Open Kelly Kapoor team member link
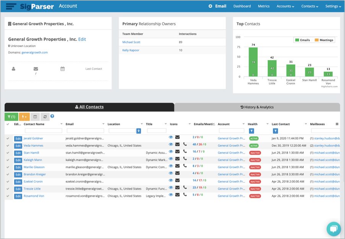Image resolution: width=345 pixels, height=239 pixels. (x=131, y=50)
